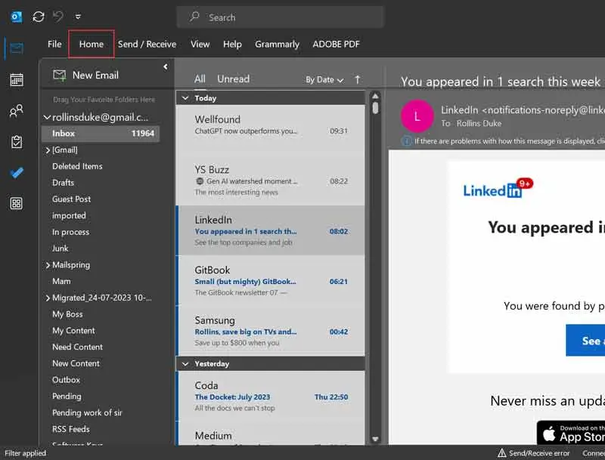
Task: Click the LinkedIn sender avatar circle
Action: point(417,116)
